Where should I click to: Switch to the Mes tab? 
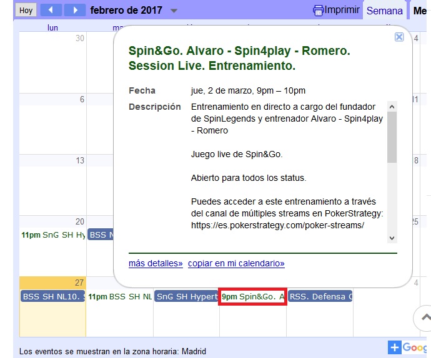coord(420,11)
